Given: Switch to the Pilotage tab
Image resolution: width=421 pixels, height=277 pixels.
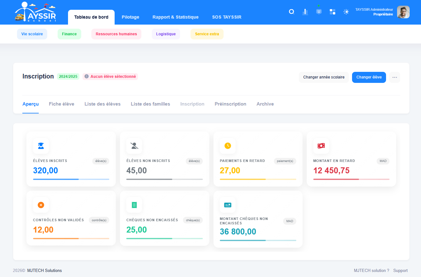Looking at the screenshot, I should tap(130, 17).
